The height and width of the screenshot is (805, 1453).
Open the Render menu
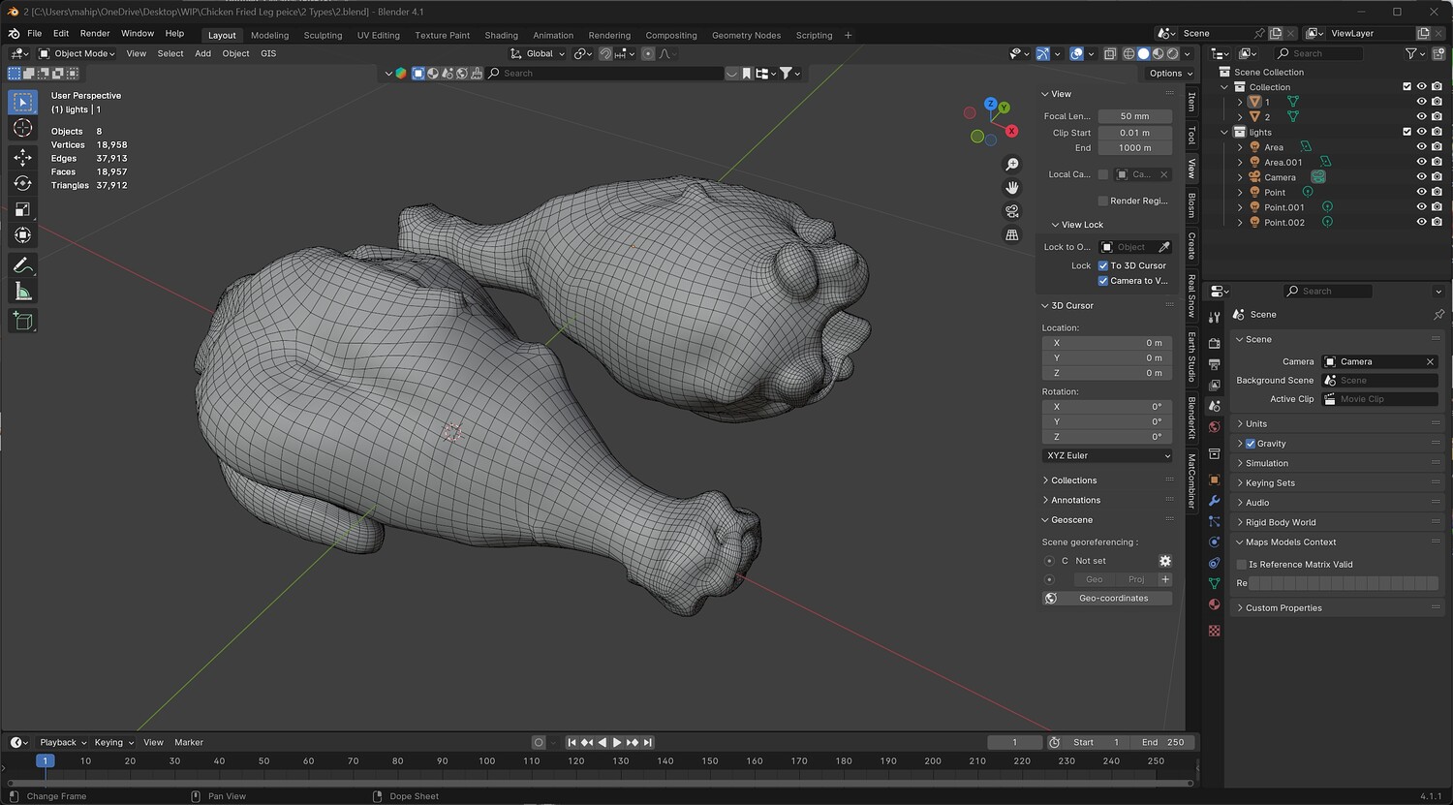tap(95, 33)
